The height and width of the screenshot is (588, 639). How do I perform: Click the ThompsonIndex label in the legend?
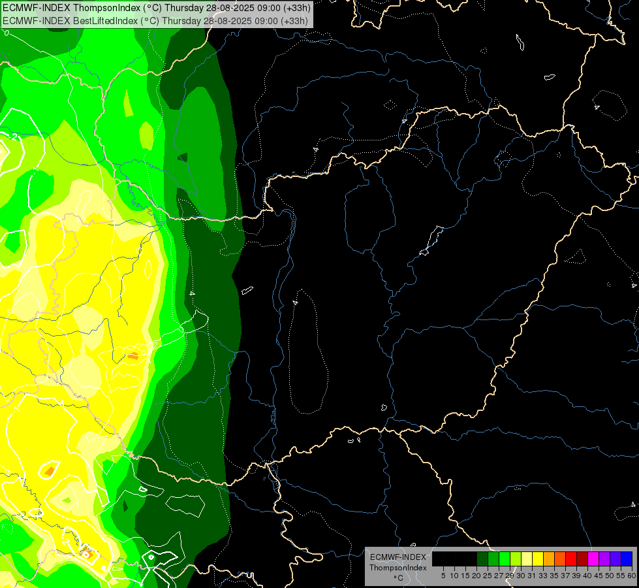tap(398, 568)
